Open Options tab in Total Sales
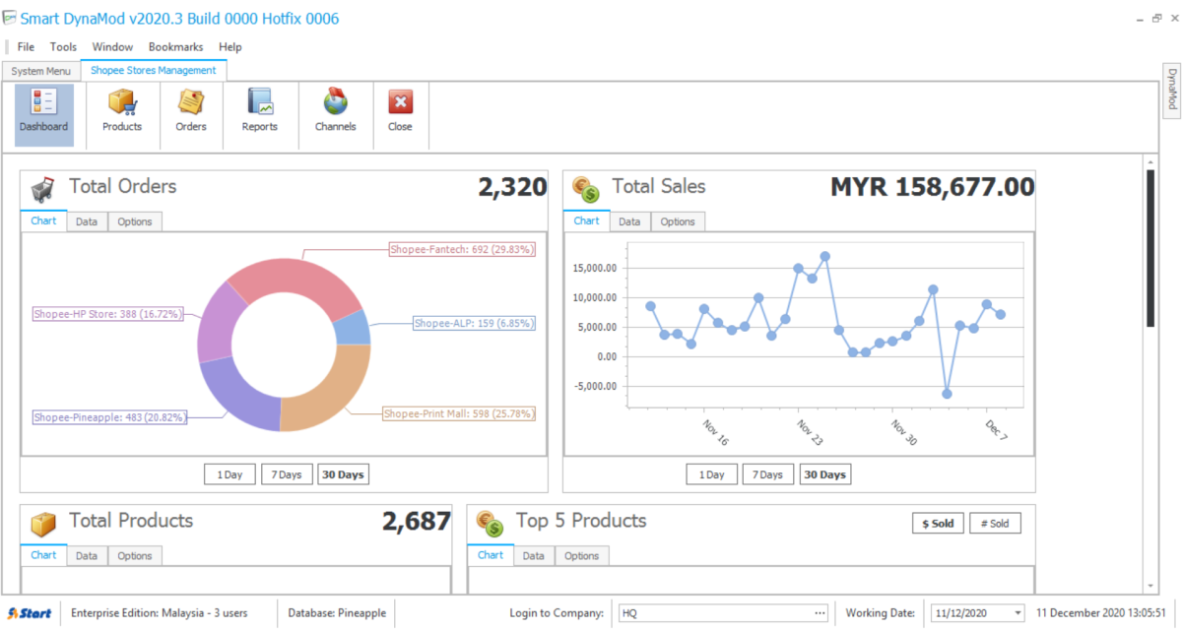Image resolution: width=1182 pixels, height=630 pixels. pos(678,221)
